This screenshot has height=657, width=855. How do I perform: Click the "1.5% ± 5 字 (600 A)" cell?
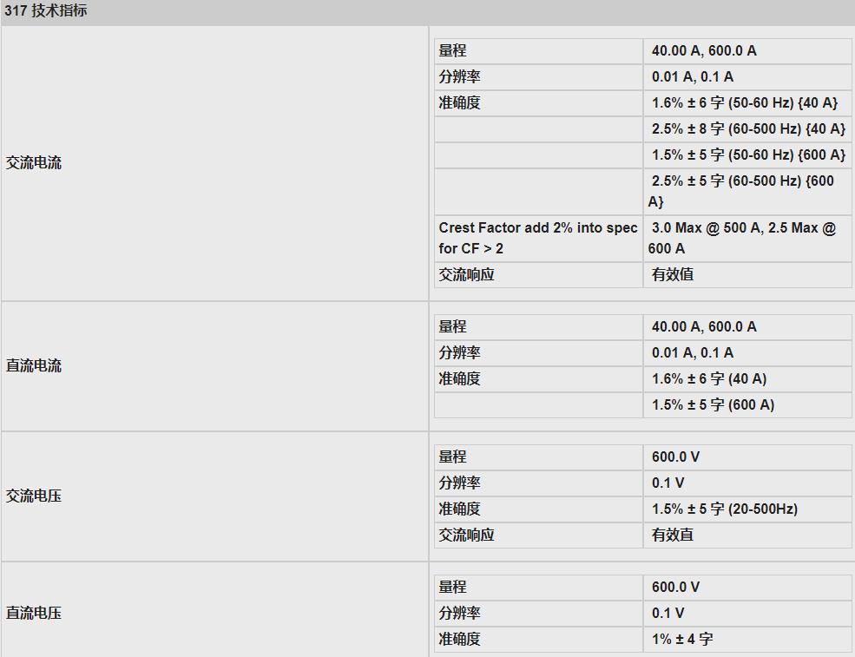coord(713,405)
